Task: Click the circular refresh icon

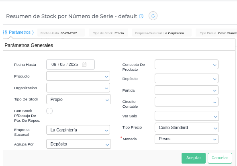Action: (153, 16)
